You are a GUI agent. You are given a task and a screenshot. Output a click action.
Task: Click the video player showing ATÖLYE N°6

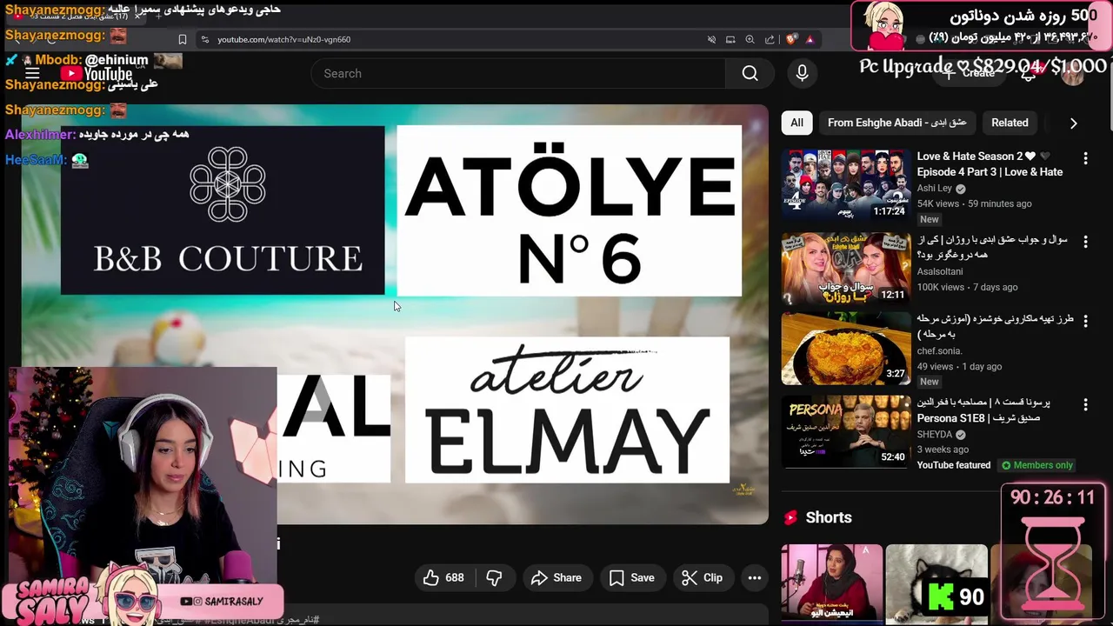(x=395, y=315)
